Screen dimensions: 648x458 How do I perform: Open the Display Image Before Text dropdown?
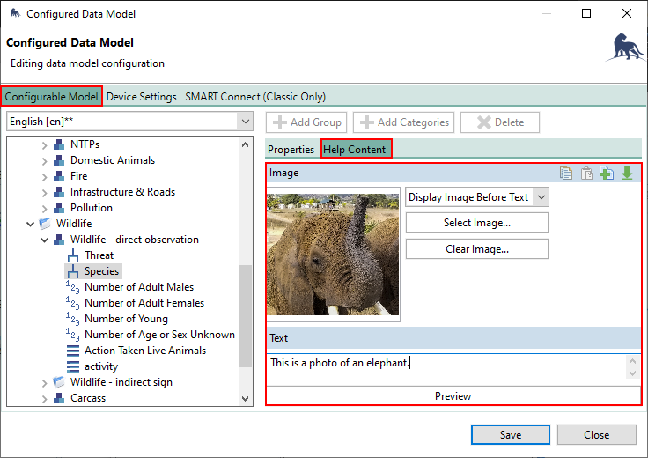tap(541, 197)
